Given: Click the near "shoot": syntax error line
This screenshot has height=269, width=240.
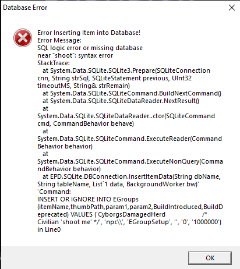Looking at the screenshot, I should pyautogui.click(x=75, y=55).
